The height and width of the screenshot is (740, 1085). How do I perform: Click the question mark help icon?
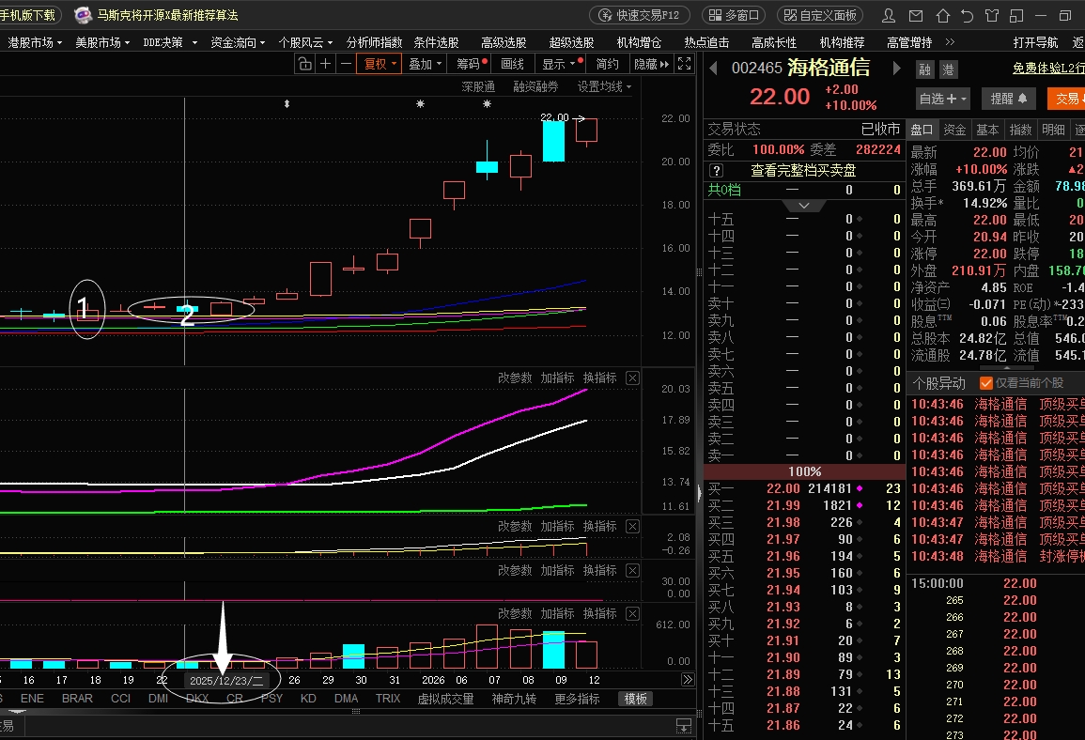[716, 170]
